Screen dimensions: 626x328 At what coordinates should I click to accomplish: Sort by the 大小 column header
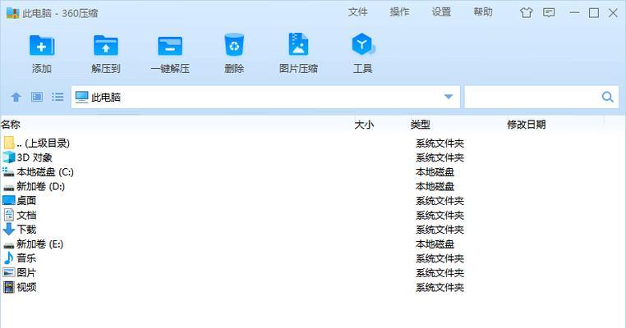pyautogui.click(x=364, y=125)
